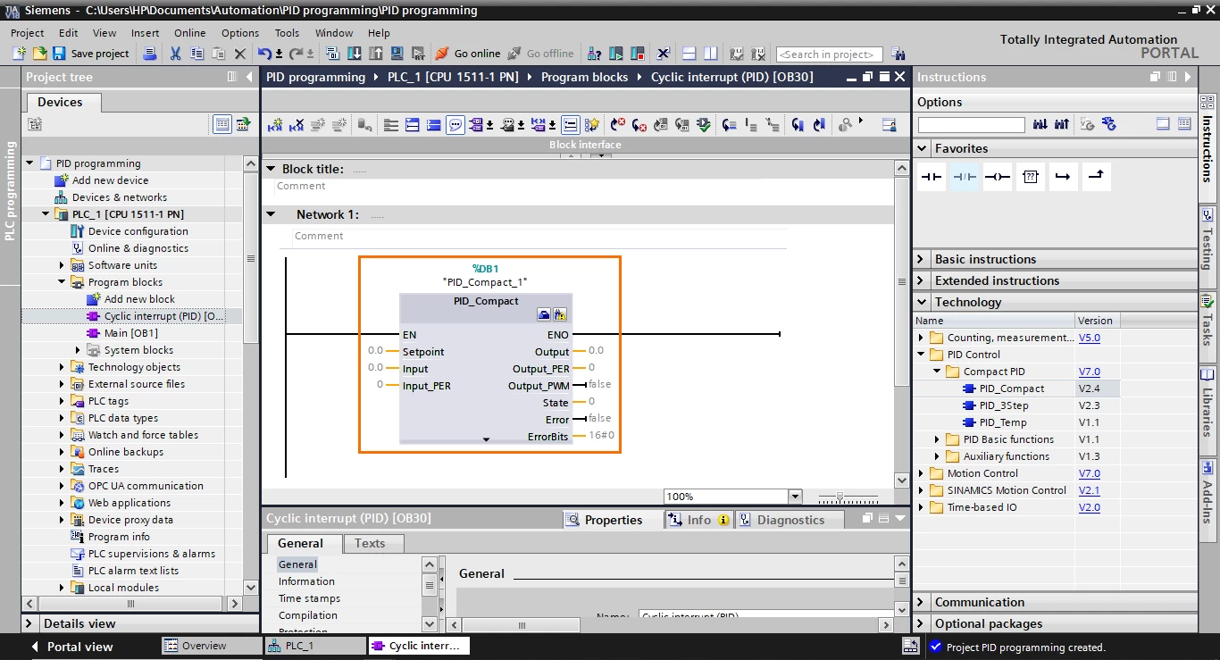Insert output coil favorite
This screenshot has width=1220, height=660.
point(998,177)
